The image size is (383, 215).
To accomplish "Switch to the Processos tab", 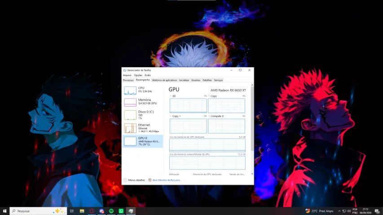I will 128,80.
